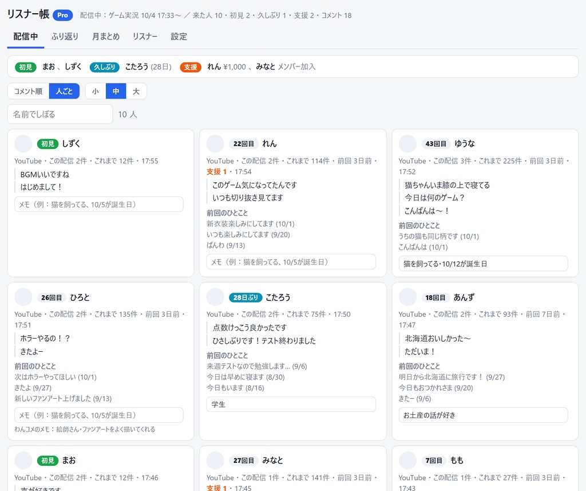Click れん's avatar circle

[215, 144]
